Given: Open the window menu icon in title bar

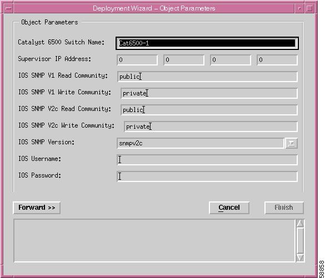Looking at the screenshot, I should click(8, 8).
